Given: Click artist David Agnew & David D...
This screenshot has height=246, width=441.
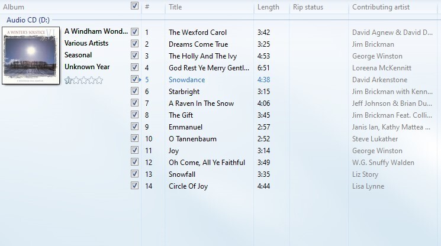Looking at the screenshot, I should click(x=392, y=33).
